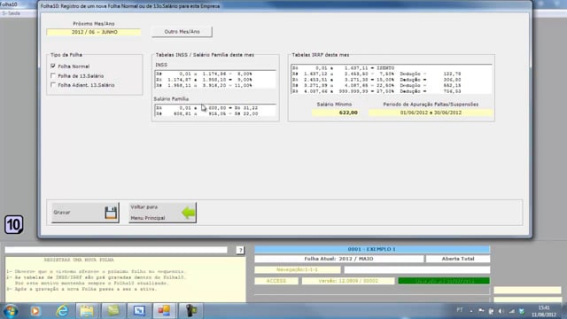Click the question mark help button
567x319 pixels.
pyautogui.click(x=240, y=250)
